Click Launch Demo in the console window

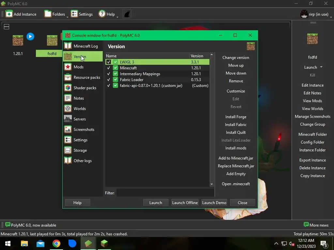(x=214, y=203)
